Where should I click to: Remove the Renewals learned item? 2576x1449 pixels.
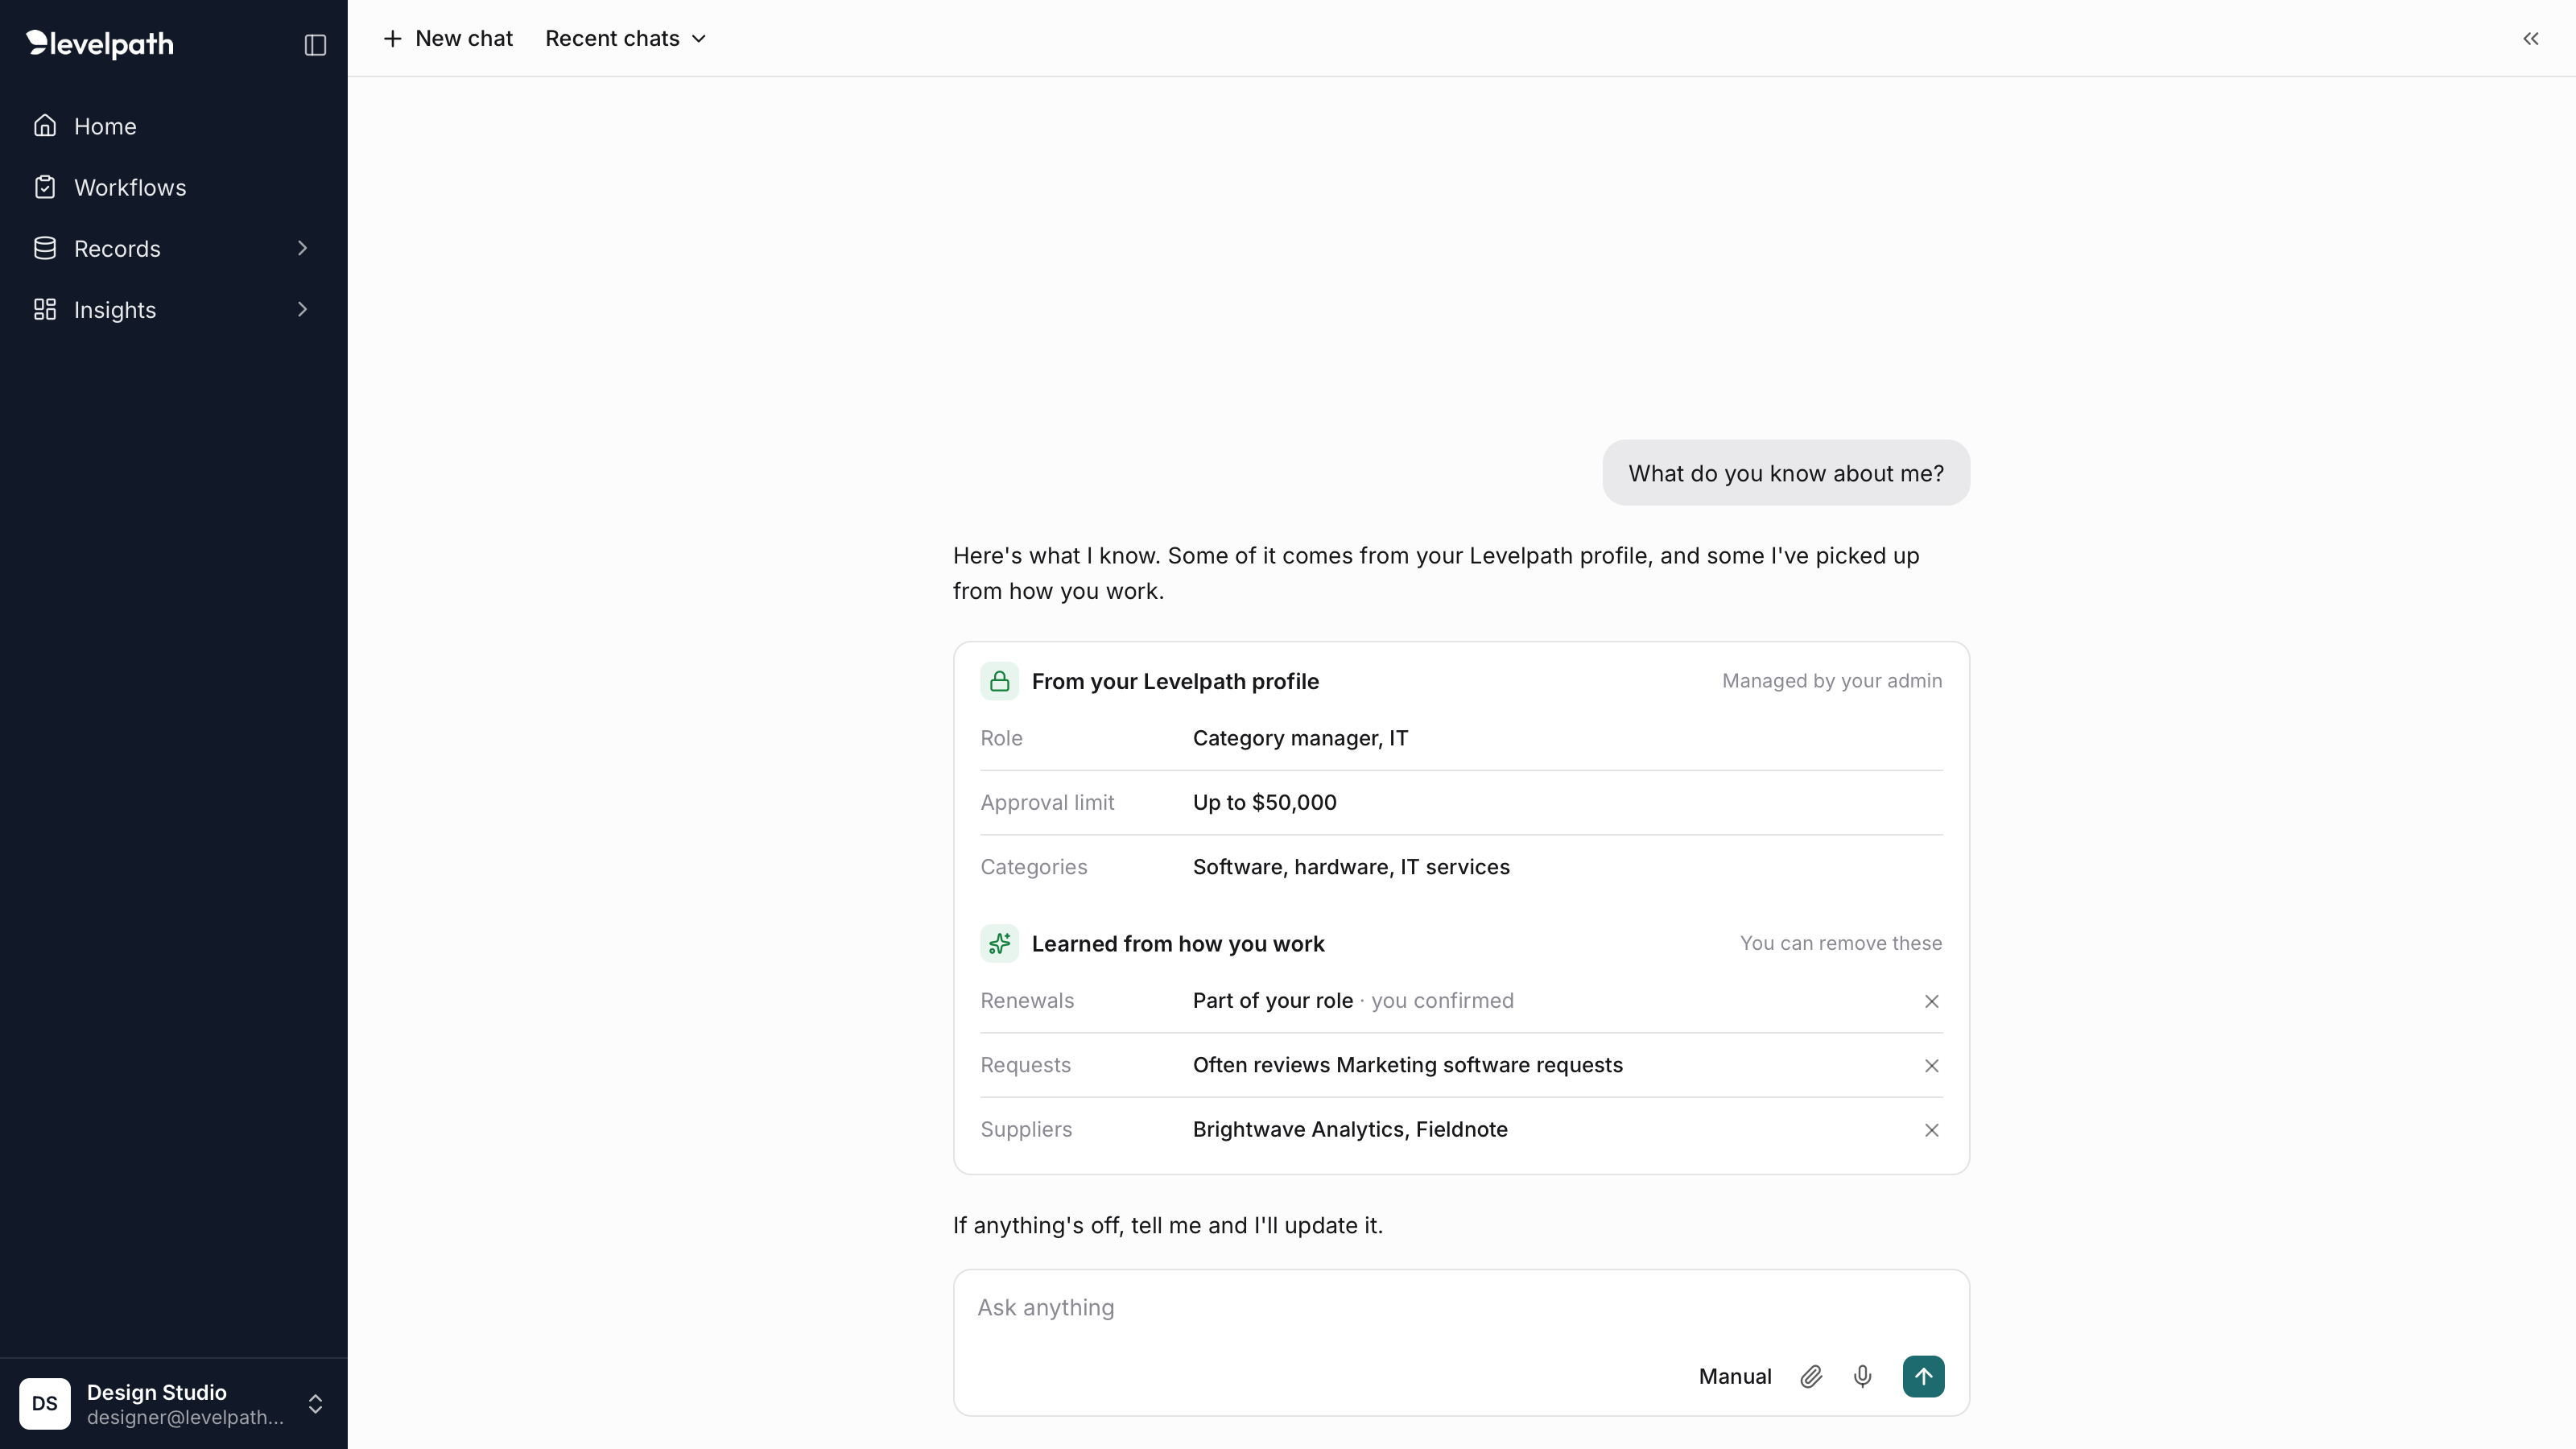click(x=1932, y=1001)
